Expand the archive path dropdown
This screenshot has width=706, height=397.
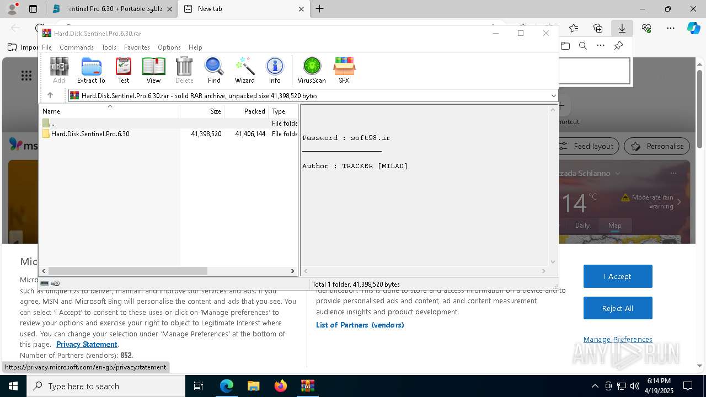point(553,96)
